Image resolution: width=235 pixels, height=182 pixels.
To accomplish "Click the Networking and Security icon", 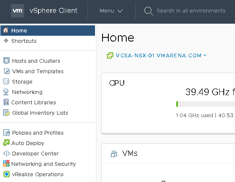I will click(6, 163).
